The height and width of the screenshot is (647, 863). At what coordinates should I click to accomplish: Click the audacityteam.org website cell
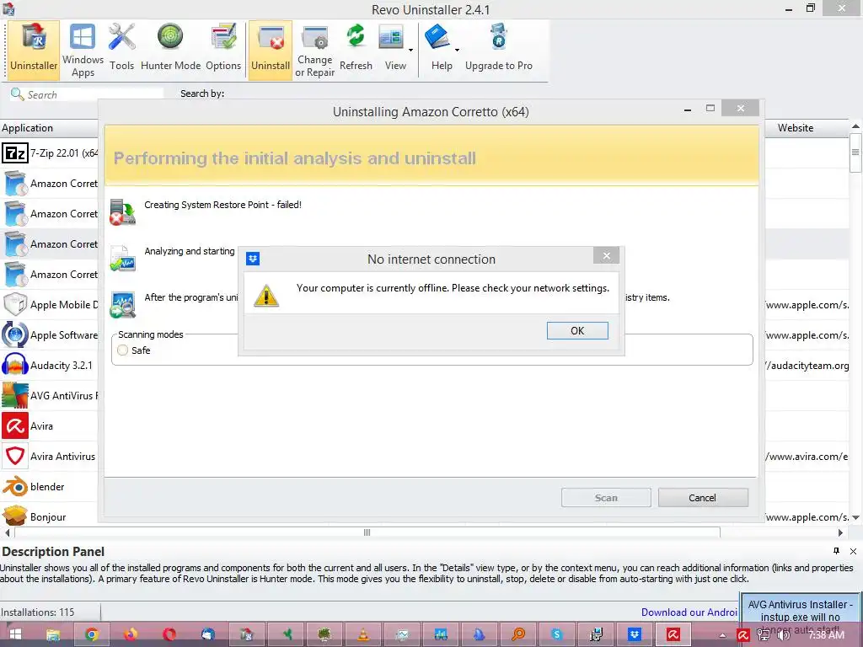pyautogui.click(x=807, y=366)
